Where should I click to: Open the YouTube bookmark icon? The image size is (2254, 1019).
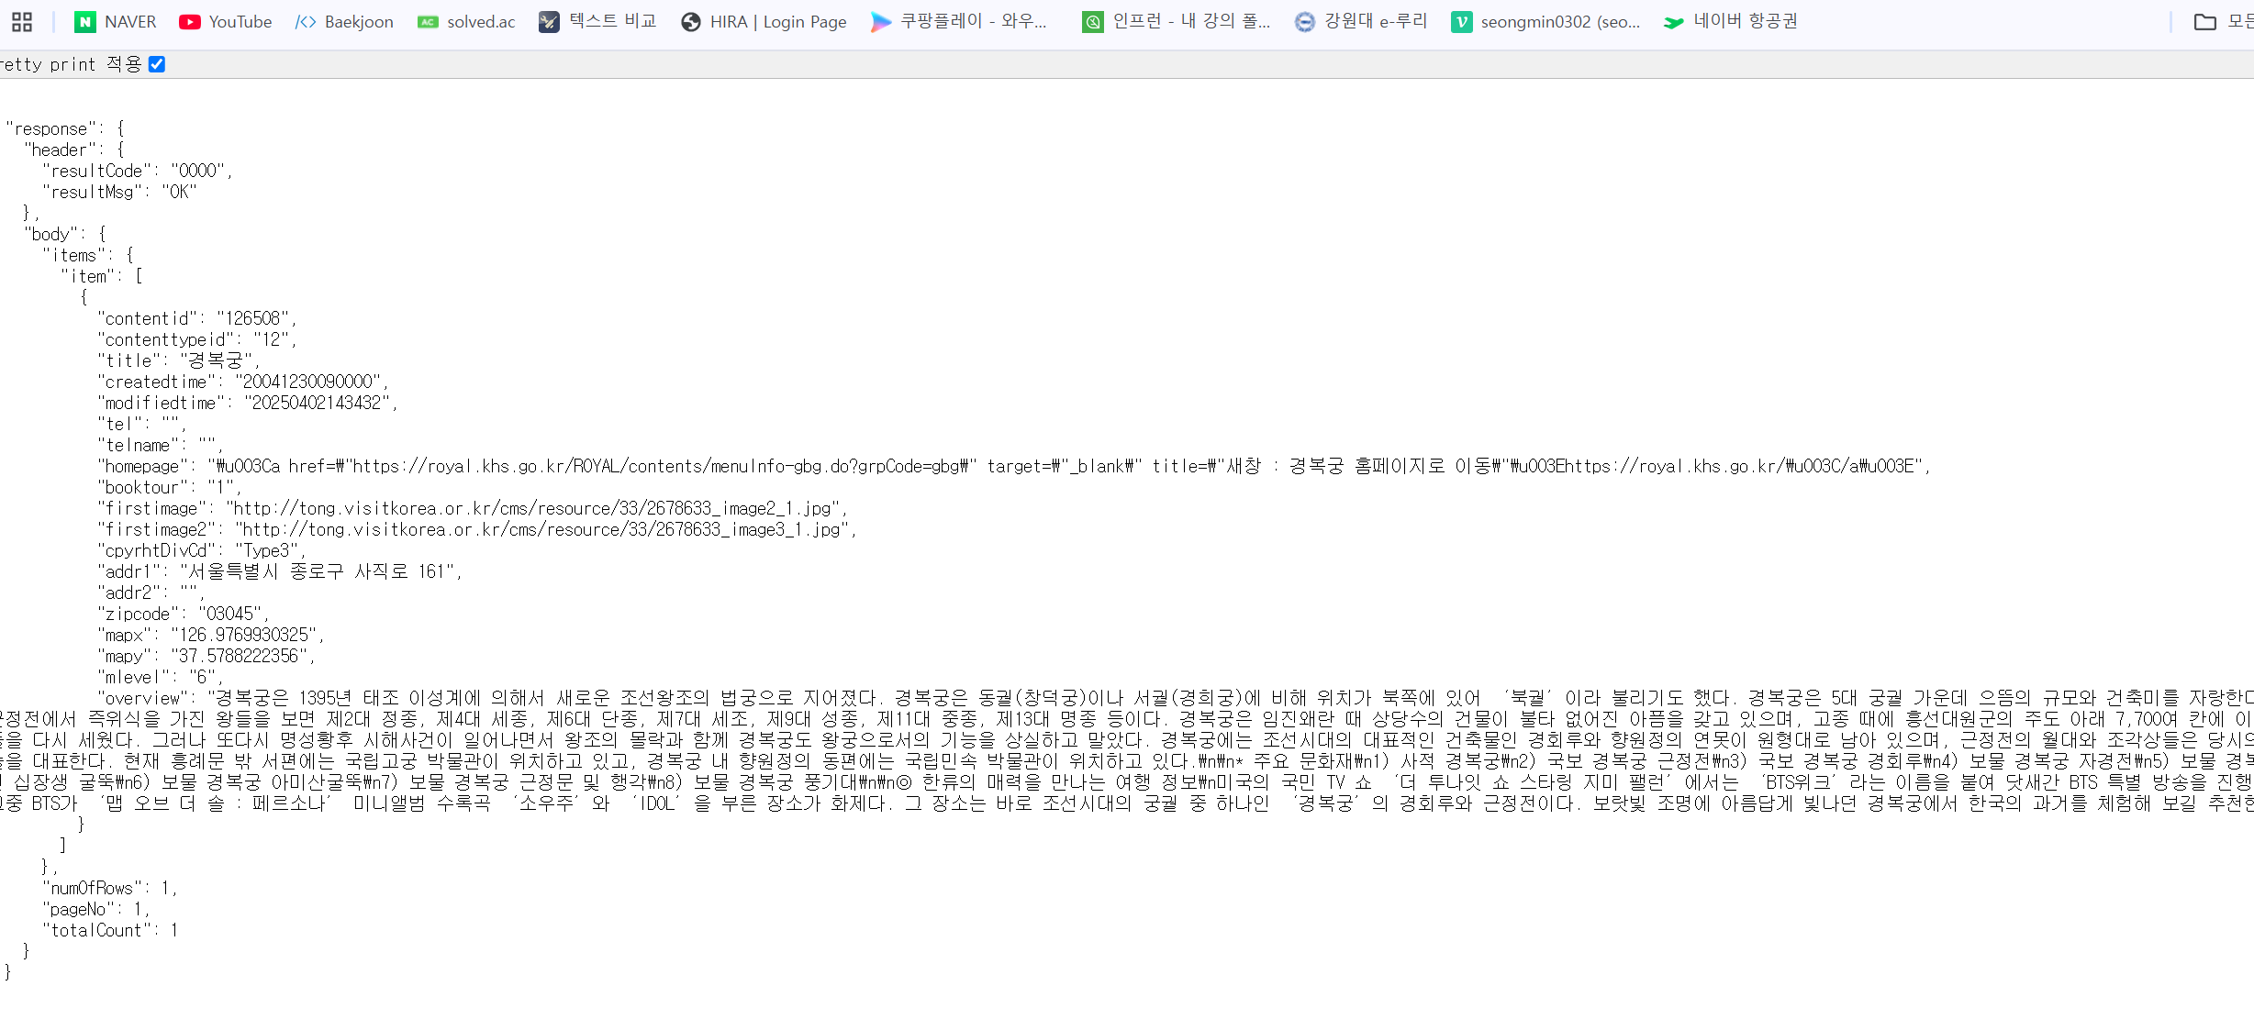(x=190, y=22)
